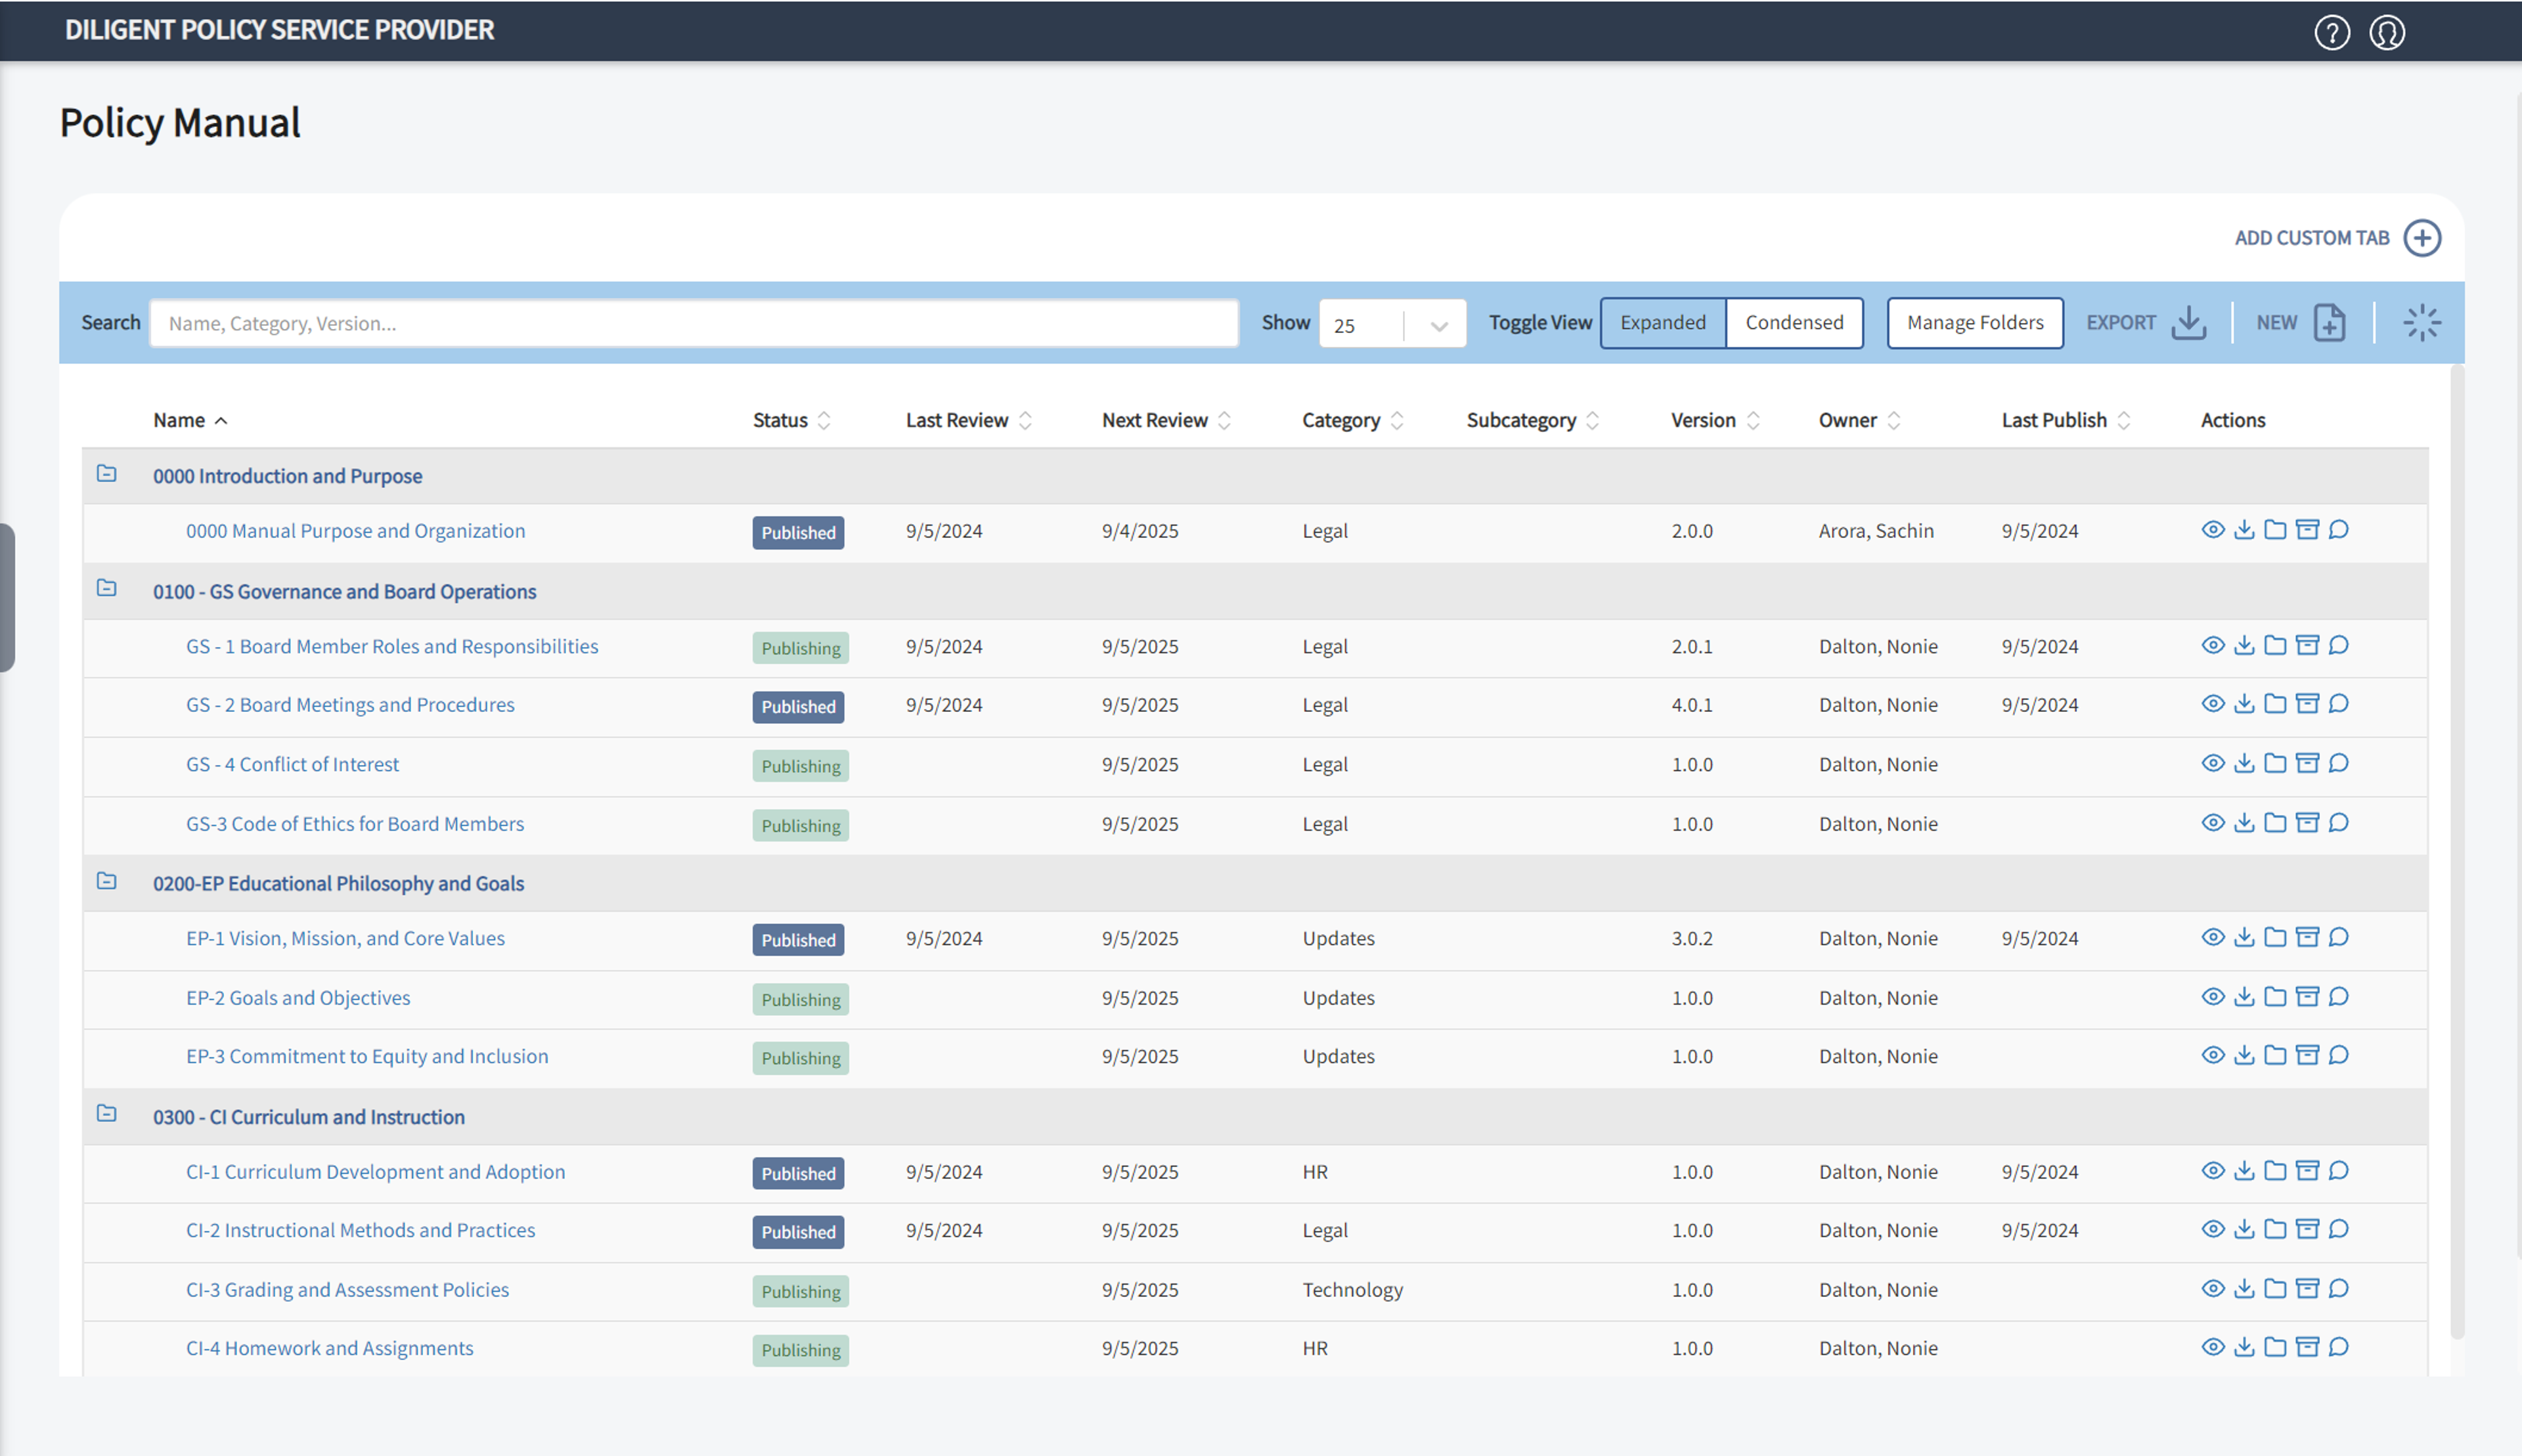Click eye icon for GS - 4 Conflict of Interest
This screenshot has height=1456, width=2522.
2213,764
